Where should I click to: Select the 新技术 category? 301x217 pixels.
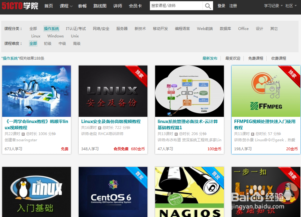pos(140,28)
